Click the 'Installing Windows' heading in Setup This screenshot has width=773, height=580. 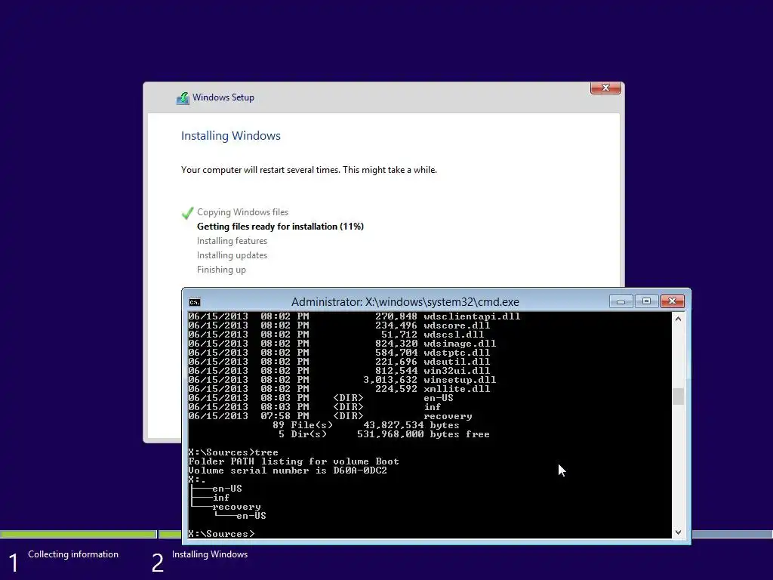(231, 136)
